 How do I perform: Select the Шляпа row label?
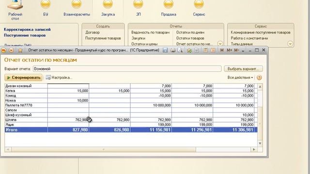tap(11, 120)
